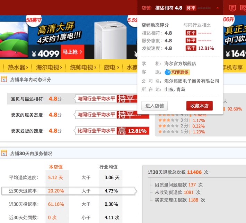The height and width of the screenshot is (223, 246).
Task: Click the 海尔集团电子商务有限公司 company name
Action: click(x=192, y=81)
